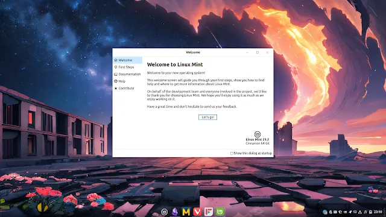Switch to the Contribute section

click(127, 88)
